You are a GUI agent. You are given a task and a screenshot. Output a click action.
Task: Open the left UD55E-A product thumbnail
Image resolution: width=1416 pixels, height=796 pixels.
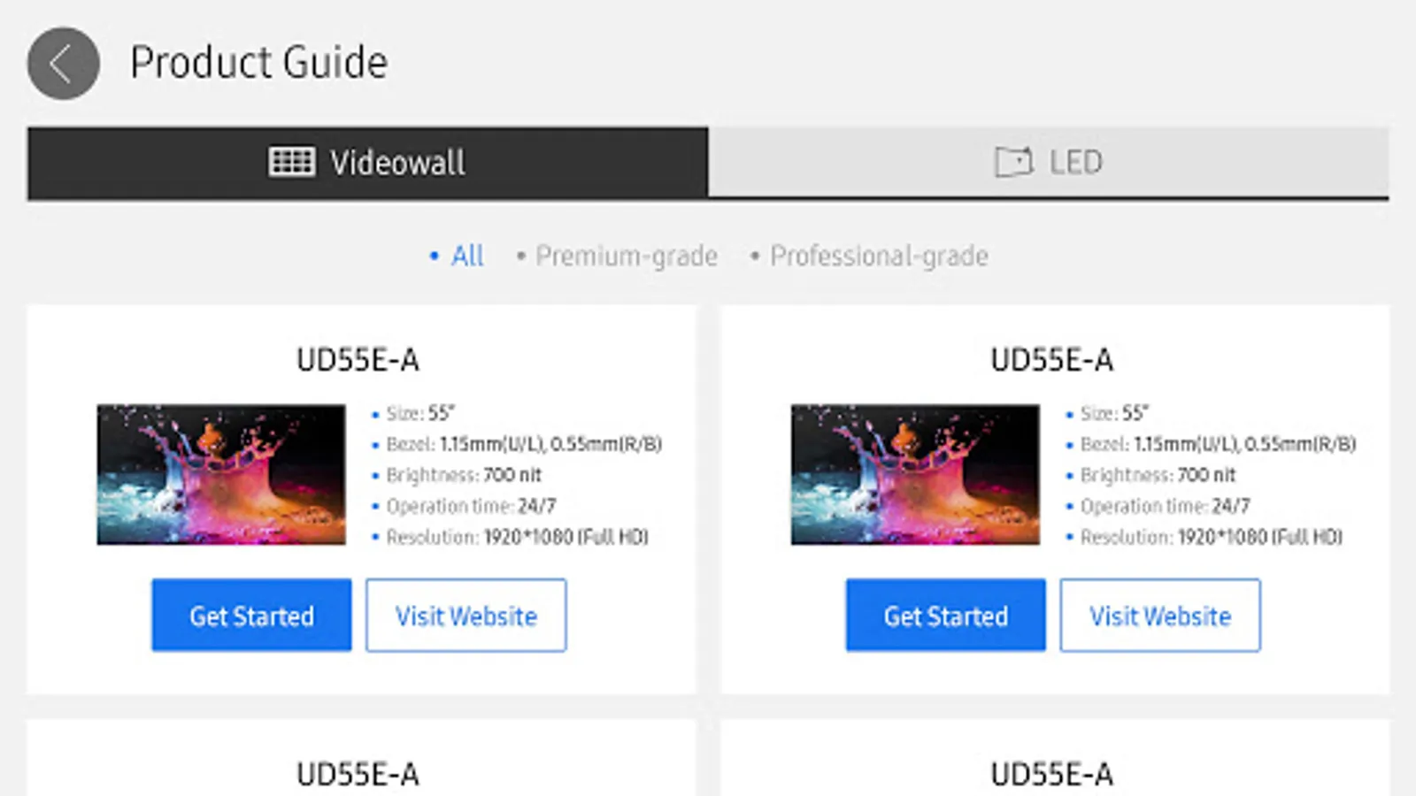click(x=221, y=475)
